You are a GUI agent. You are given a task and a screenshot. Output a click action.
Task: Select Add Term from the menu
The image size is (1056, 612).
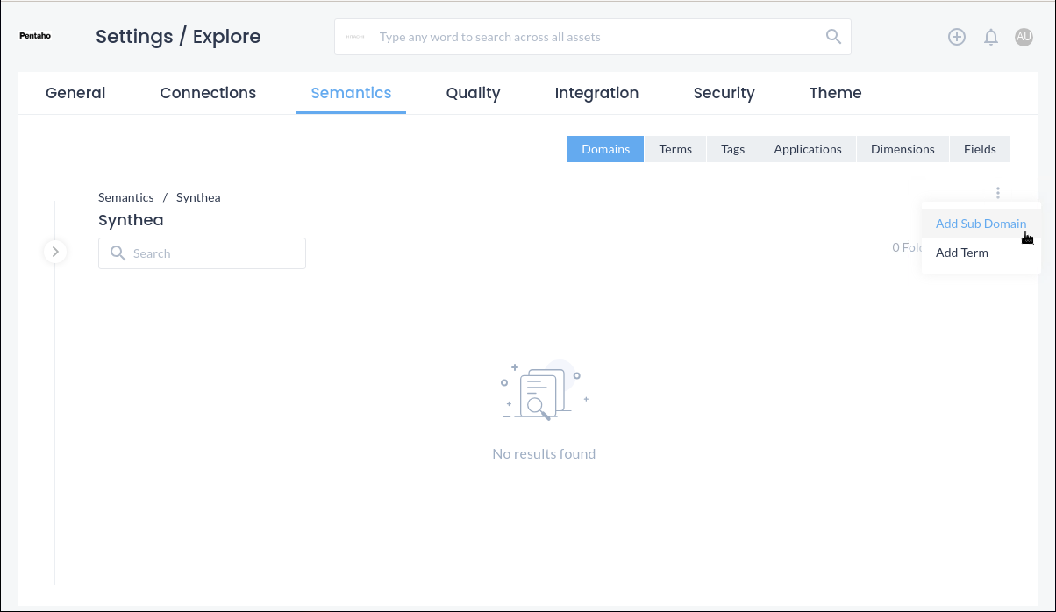point(961,253)
